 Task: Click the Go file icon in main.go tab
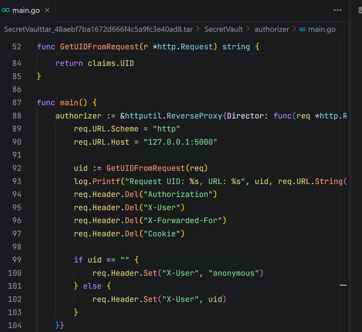[6, 10]
